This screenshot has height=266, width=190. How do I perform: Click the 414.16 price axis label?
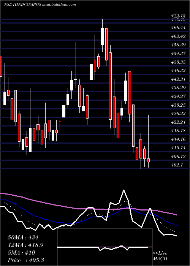pos(178,139)
